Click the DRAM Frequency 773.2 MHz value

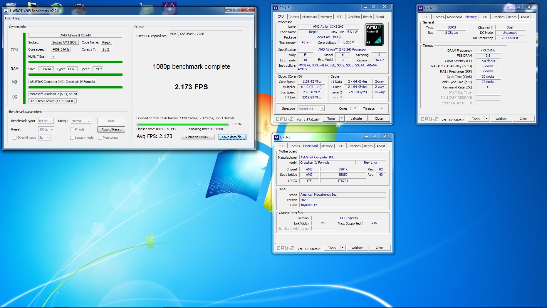tap(488, 51)
